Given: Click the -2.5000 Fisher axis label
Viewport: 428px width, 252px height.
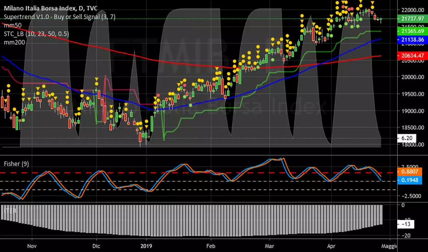Looking at the screenshot, I should [x=411, y=196].
